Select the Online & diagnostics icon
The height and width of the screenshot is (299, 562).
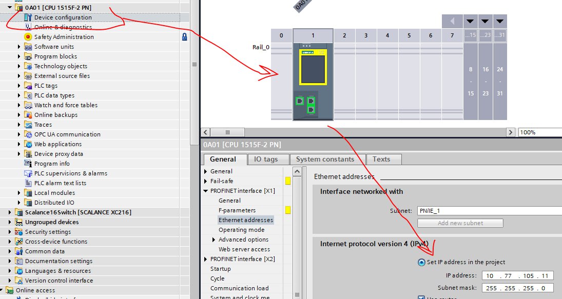coord(28,27)
